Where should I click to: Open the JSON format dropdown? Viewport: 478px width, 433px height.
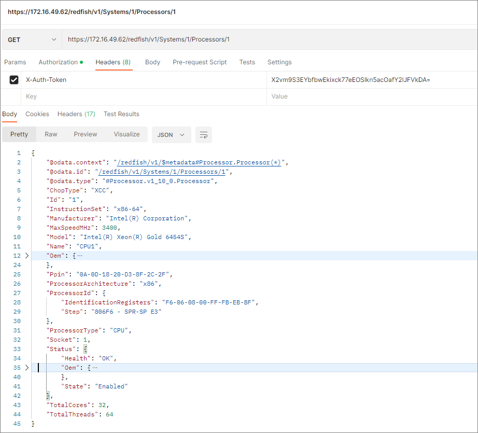pyautogui.click(x=171, y=135)
